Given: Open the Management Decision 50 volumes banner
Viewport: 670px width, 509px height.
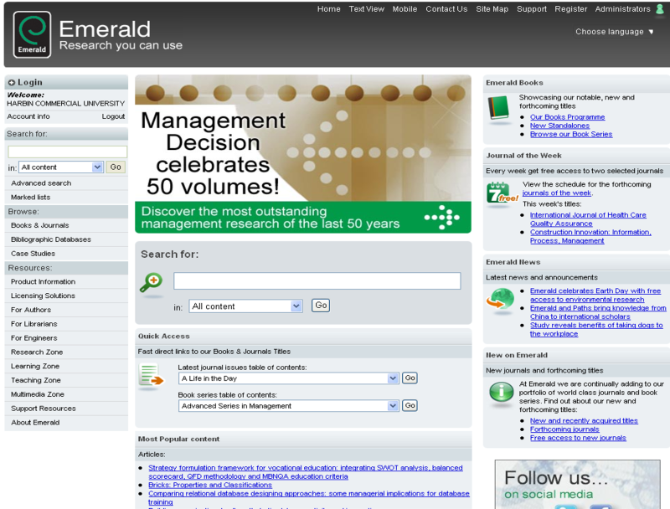Looking at the screenshot, I should coord(303,154).
